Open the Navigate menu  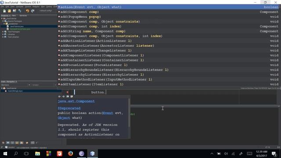(20, 7)
